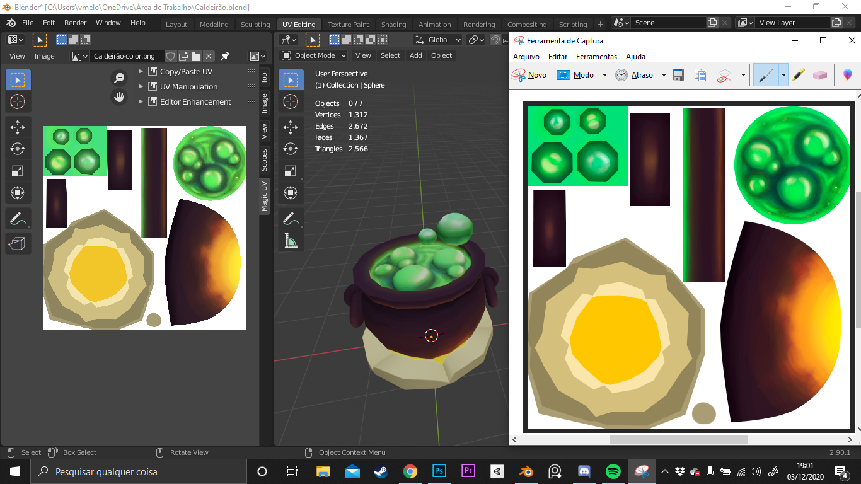Open Paint 3D from Snipping Tool toolbar
Screen dimensions: 861x484
tap(848, 75)
